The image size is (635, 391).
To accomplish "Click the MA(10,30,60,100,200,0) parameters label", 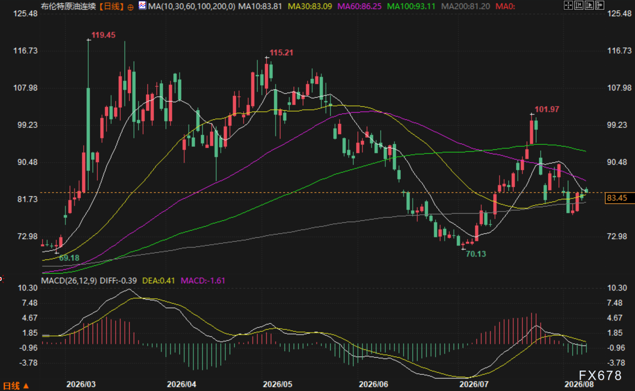I will point(192,7).
